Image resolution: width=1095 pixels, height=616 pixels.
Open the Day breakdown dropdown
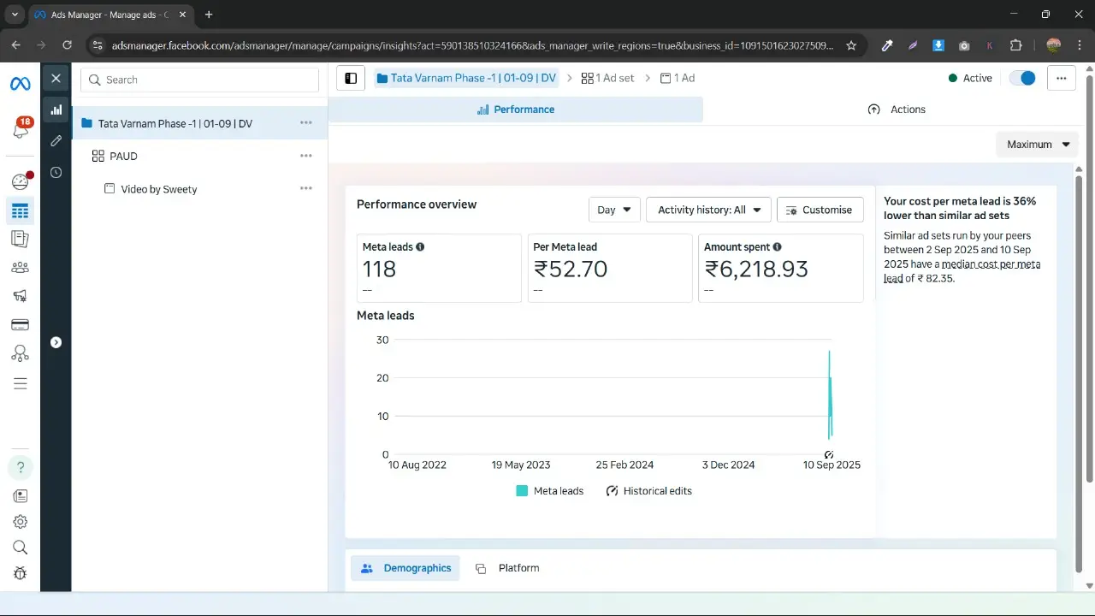614,210
